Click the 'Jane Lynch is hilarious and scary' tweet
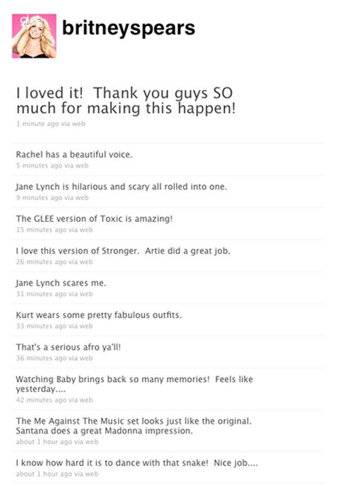 [x=122, y=187]
